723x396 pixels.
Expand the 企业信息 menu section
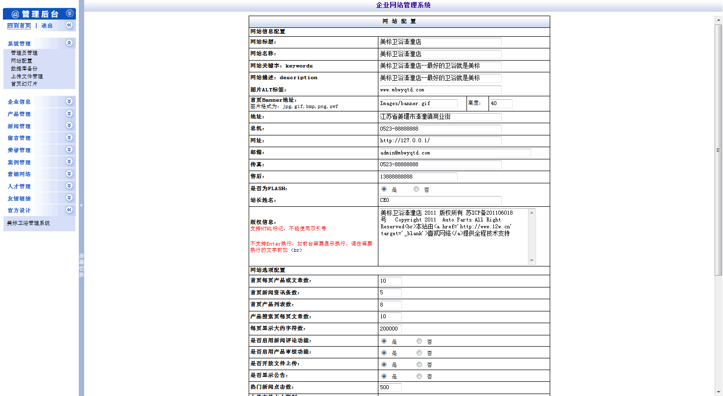70,101
